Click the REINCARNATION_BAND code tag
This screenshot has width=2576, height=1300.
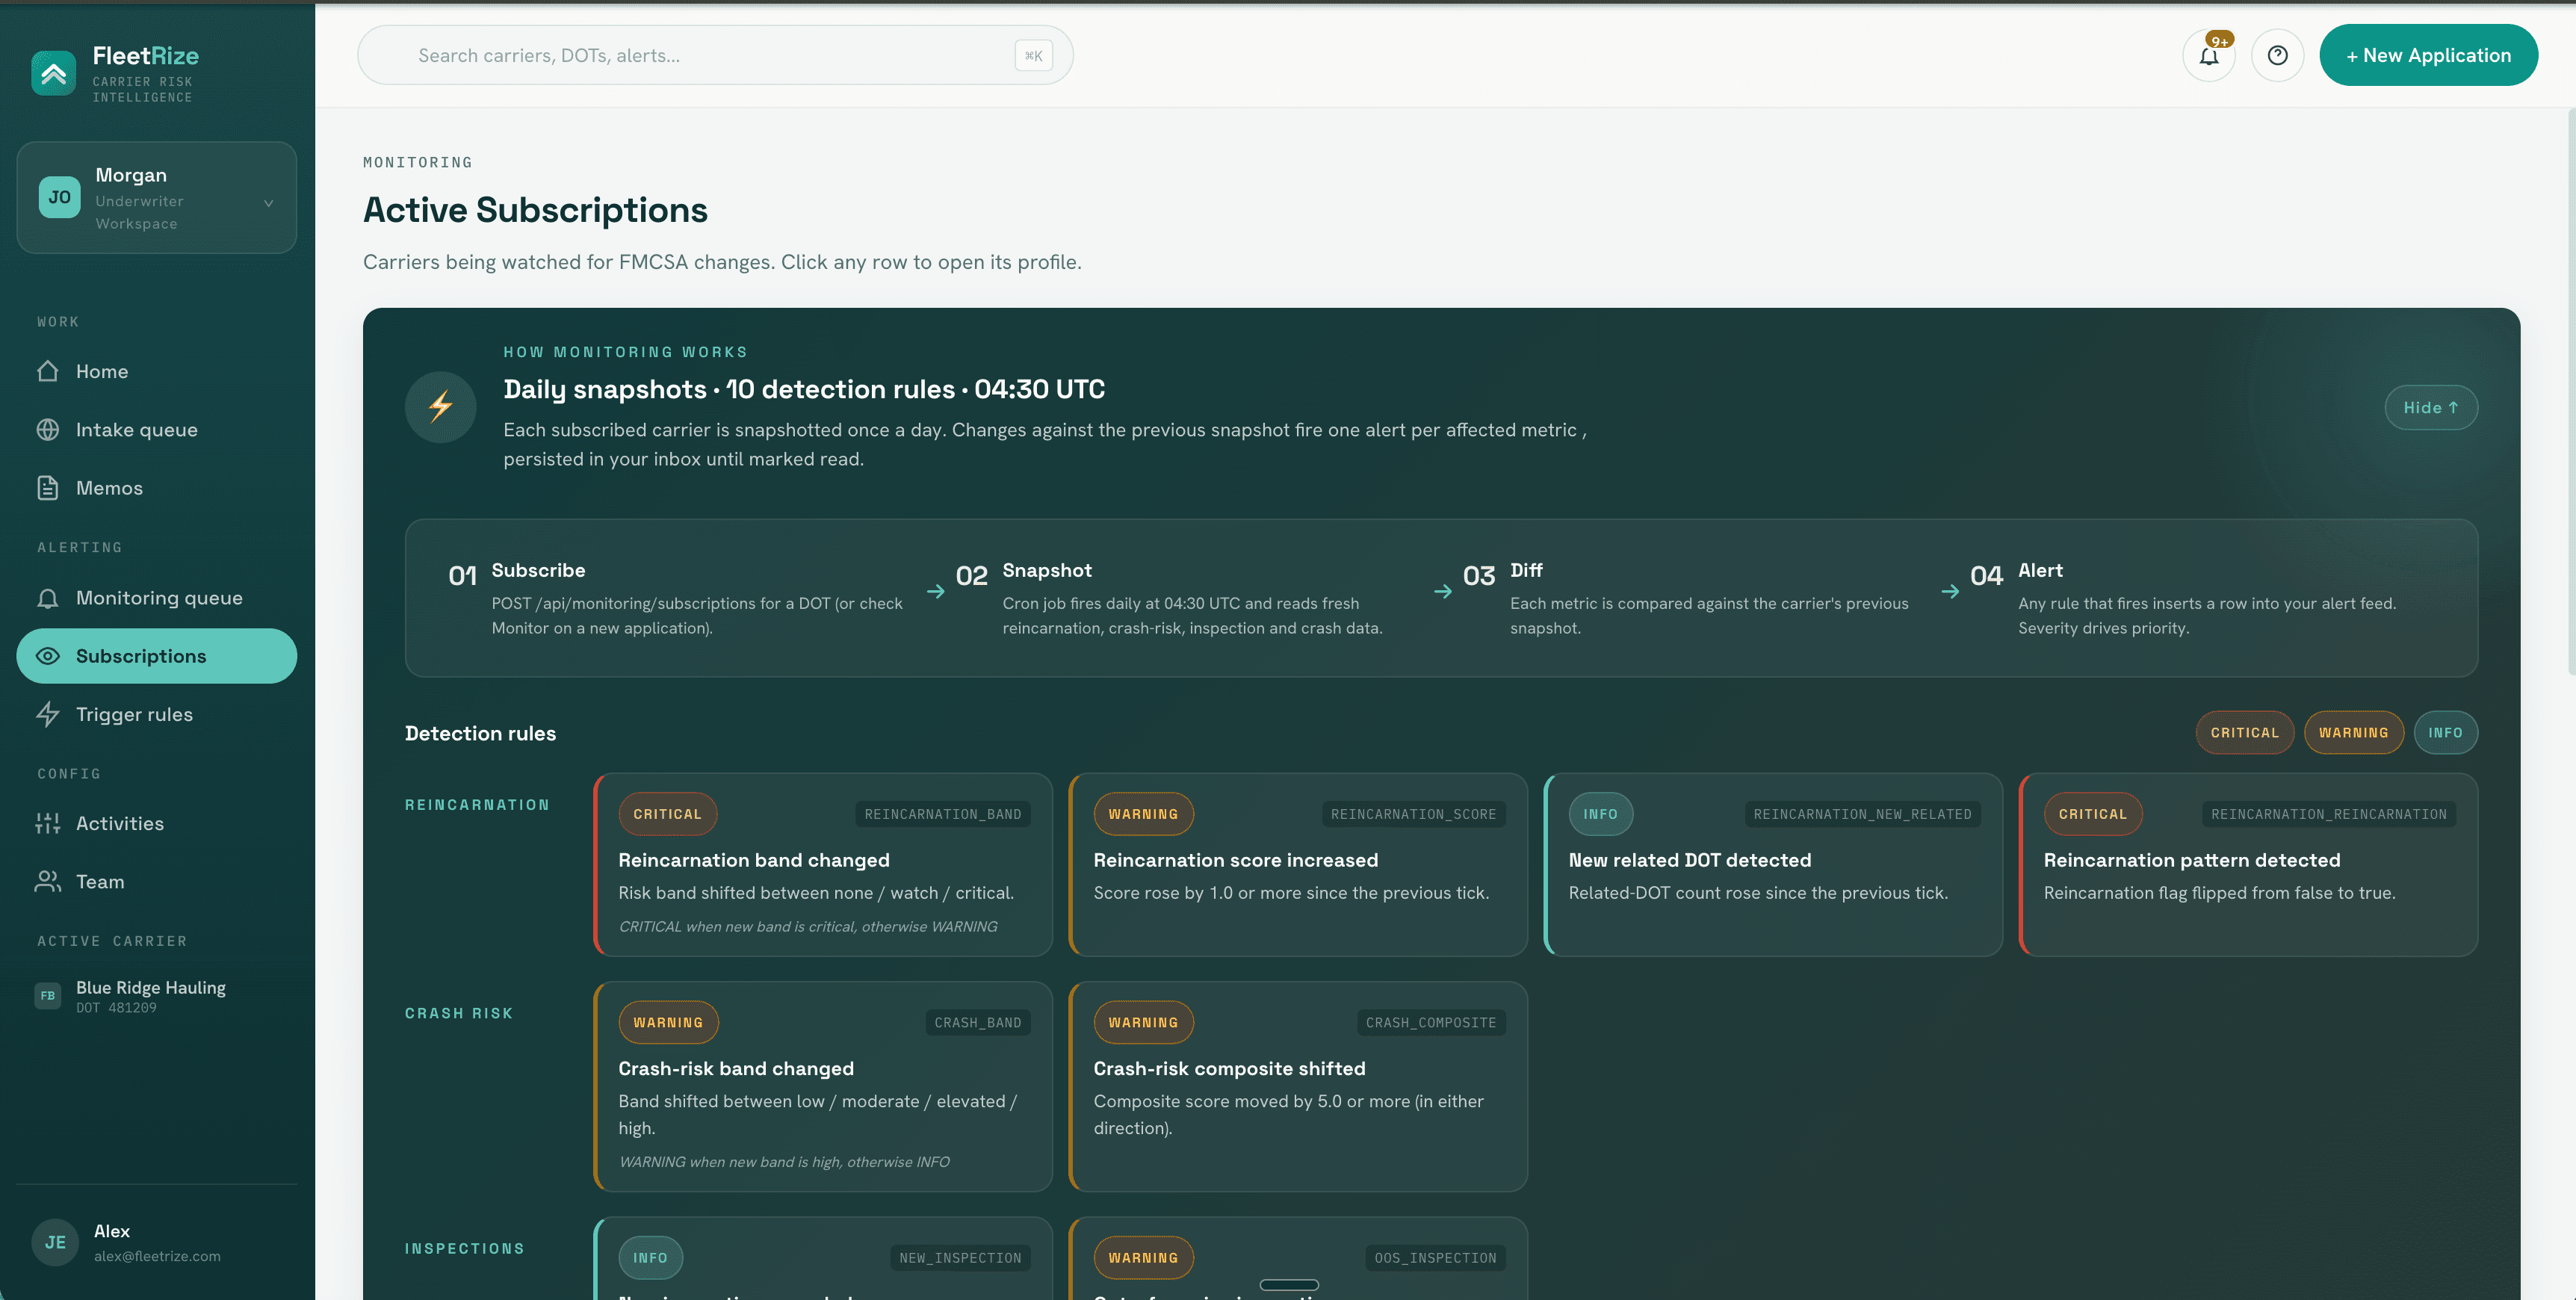coord(943,815)
